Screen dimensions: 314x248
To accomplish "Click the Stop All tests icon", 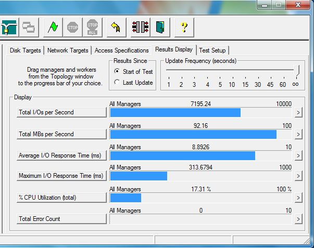I will coord(92,28).
